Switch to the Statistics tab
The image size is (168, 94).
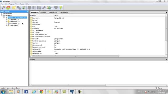(x=43, y=12)
